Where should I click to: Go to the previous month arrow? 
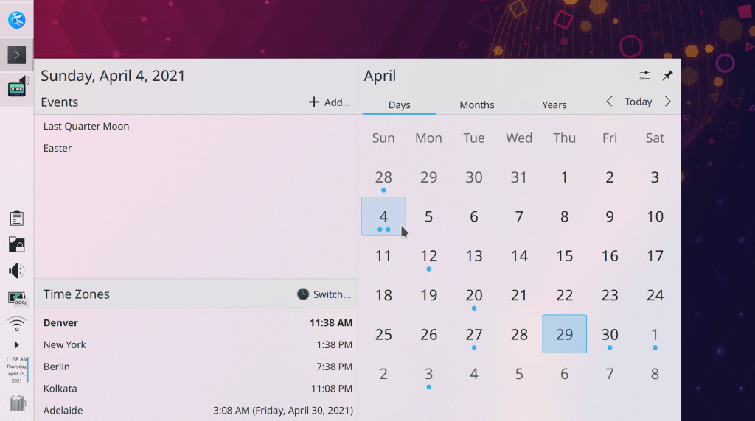609,102
